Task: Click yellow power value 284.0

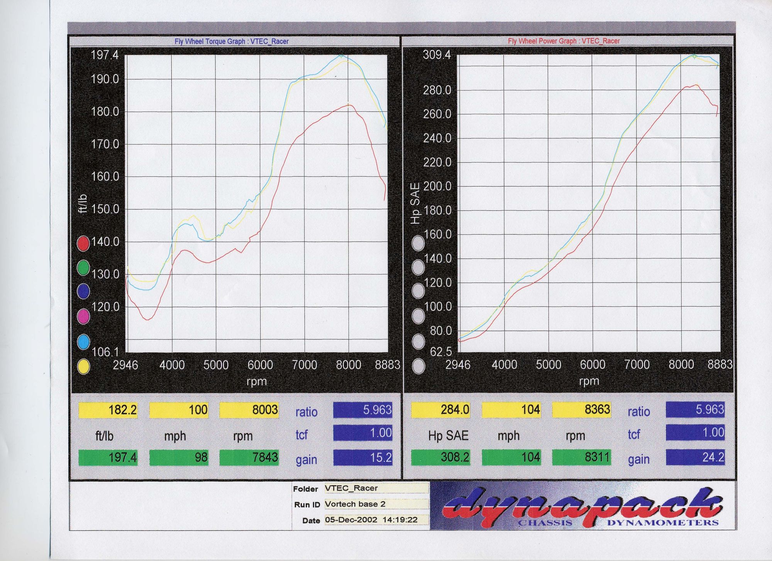Action: pos(440,410)
